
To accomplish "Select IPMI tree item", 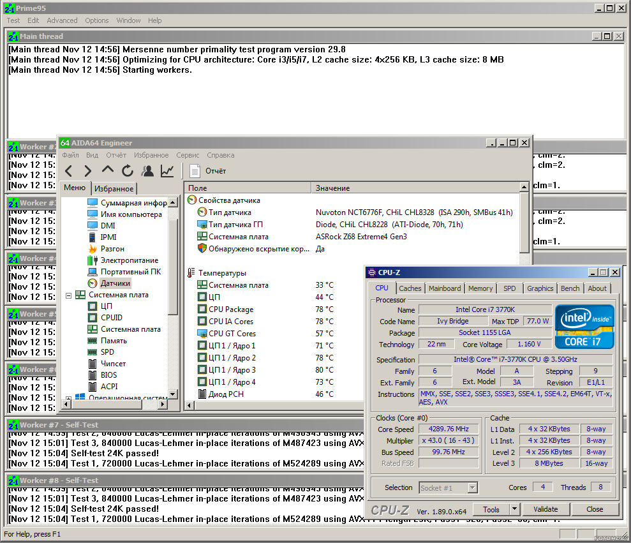I will (x=102, y=237).
